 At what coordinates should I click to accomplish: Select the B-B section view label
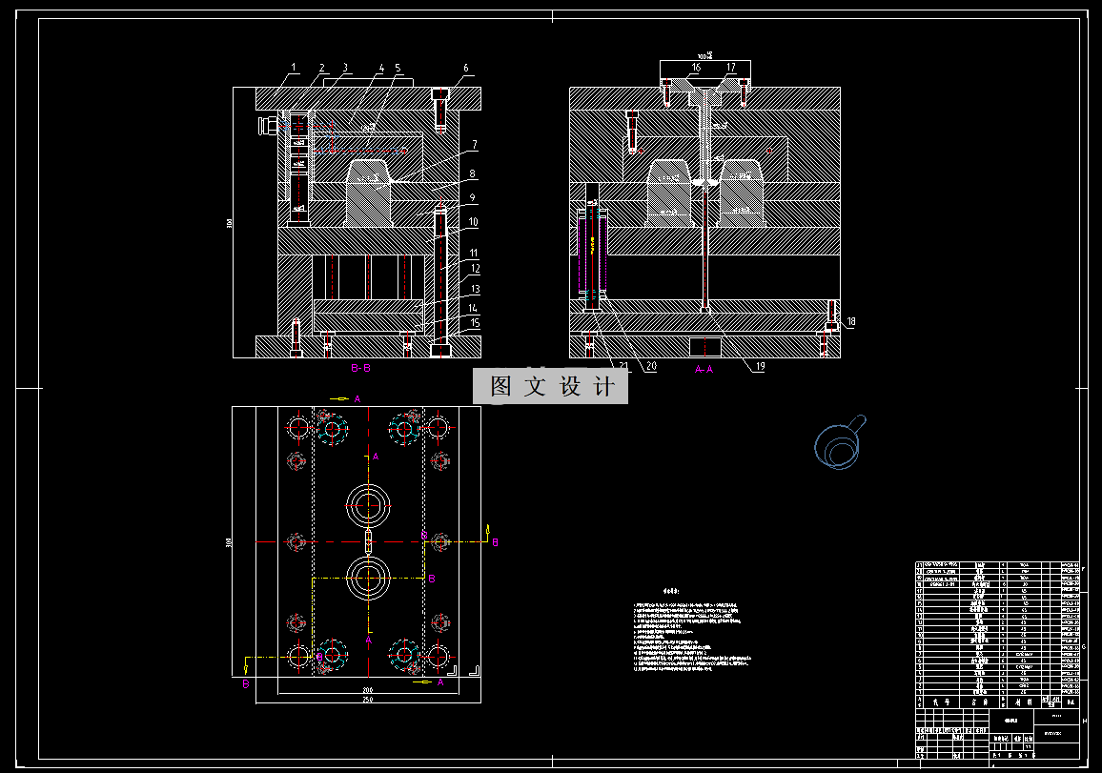coord(360,368)
